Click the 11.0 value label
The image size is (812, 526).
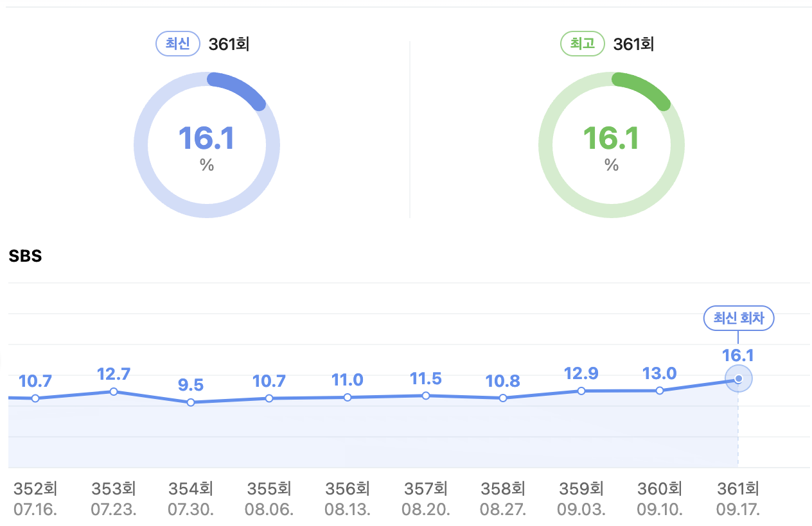point(348,380)
